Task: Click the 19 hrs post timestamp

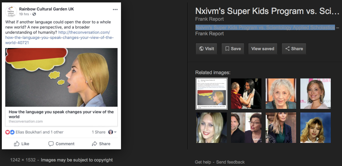Action: coord(24,14)
